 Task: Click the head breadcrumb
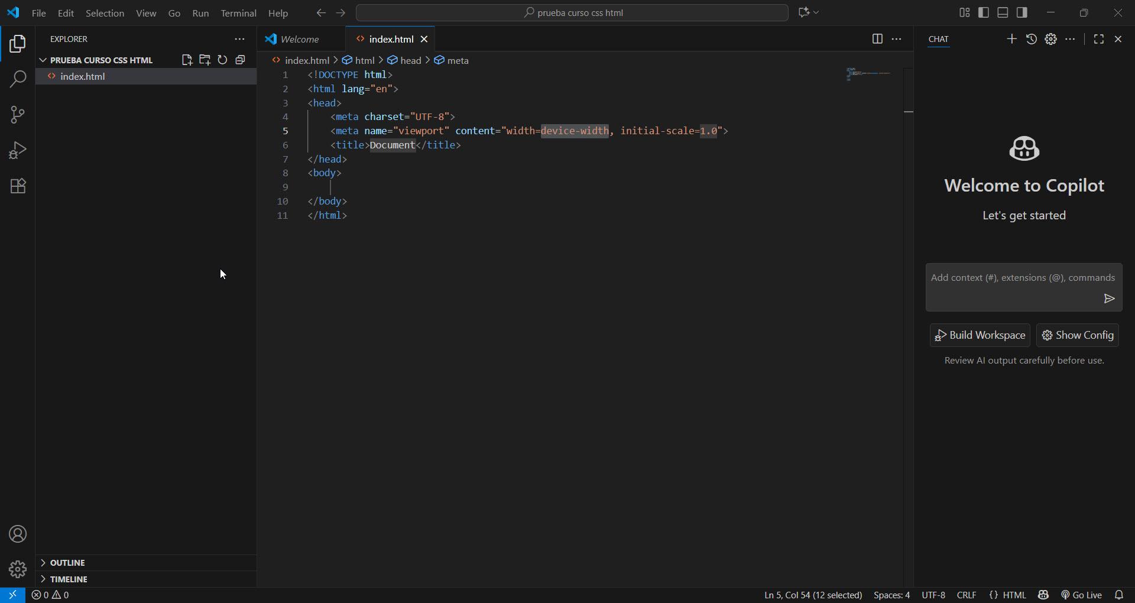tap(404, 60)
